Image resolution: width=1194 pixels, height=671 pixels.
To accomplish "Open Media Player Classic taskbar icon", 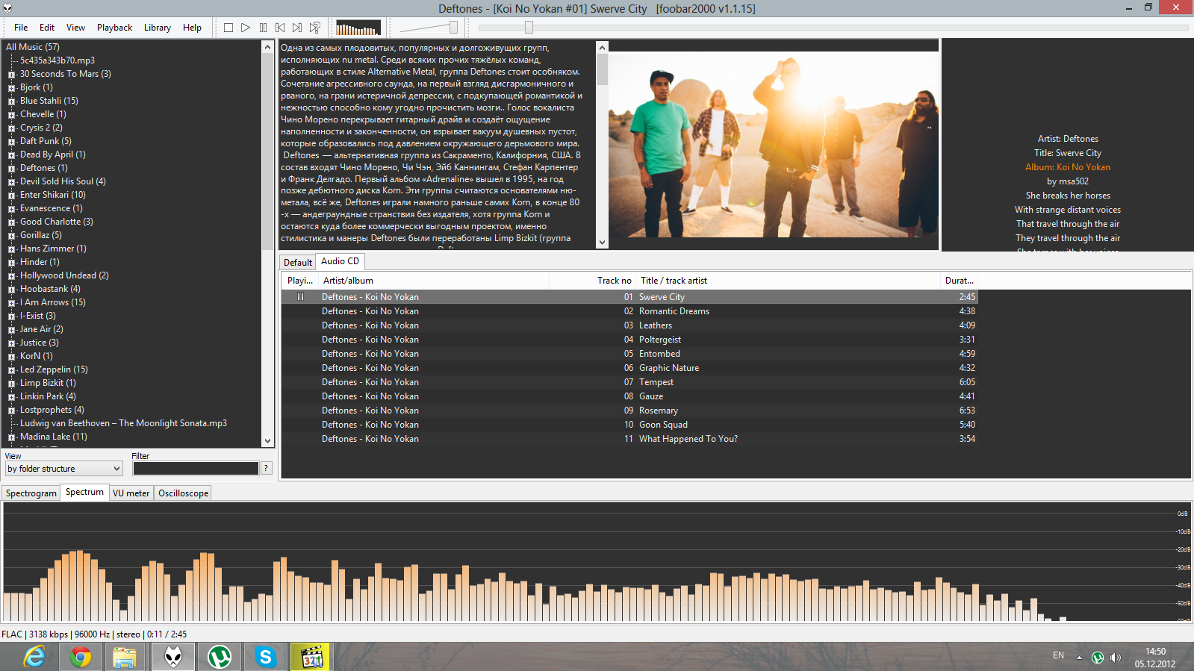I will 311,657.
